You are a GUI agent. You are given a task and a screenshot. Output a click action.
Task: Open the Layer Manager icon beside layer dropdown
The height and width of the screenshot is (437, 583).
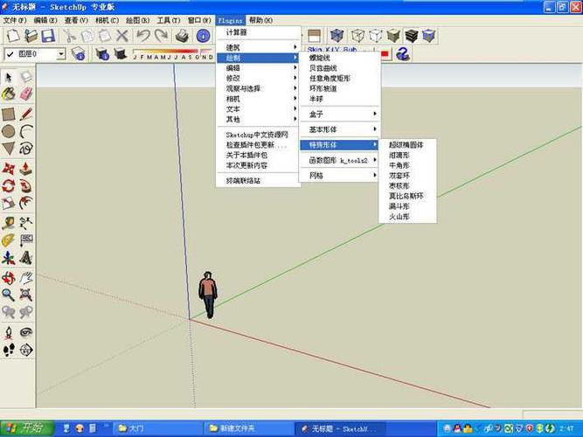pyautogui.click(x=78, y=54)
